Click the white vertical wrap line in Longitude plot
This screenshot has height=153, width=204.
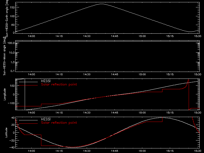click(25, 94)
